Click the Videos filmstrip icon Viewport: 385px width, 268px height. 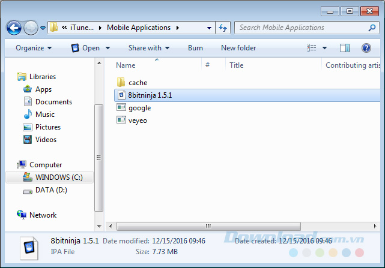[28, 140]
